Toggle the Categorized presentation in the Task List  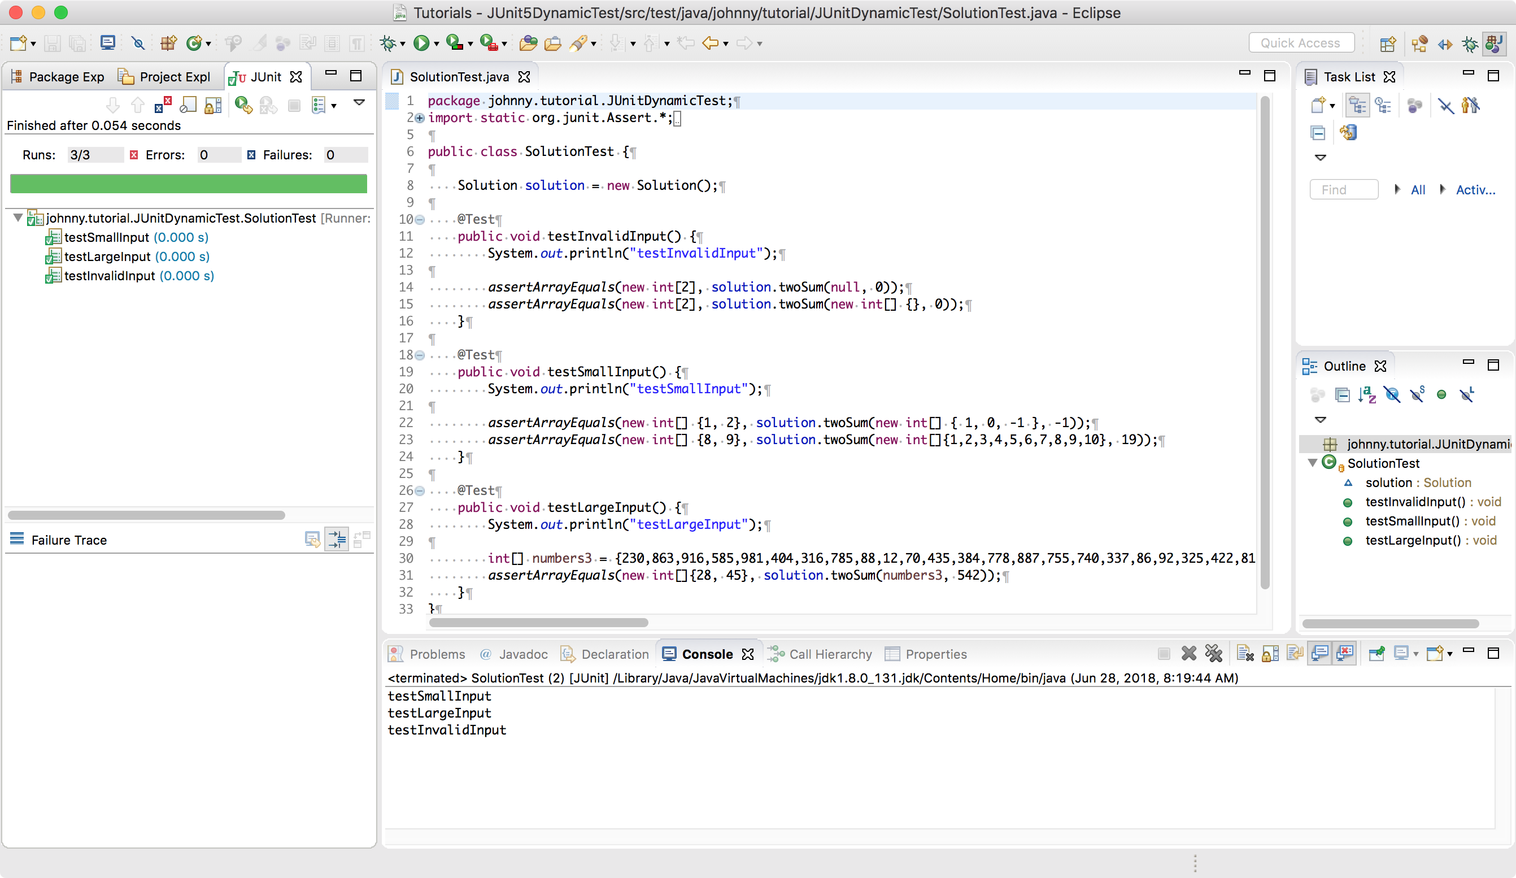1357,105
